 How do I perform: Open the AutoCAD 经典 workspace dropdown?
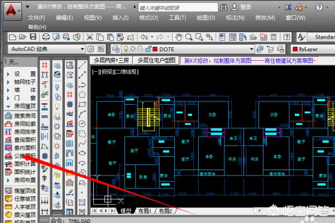82,49
